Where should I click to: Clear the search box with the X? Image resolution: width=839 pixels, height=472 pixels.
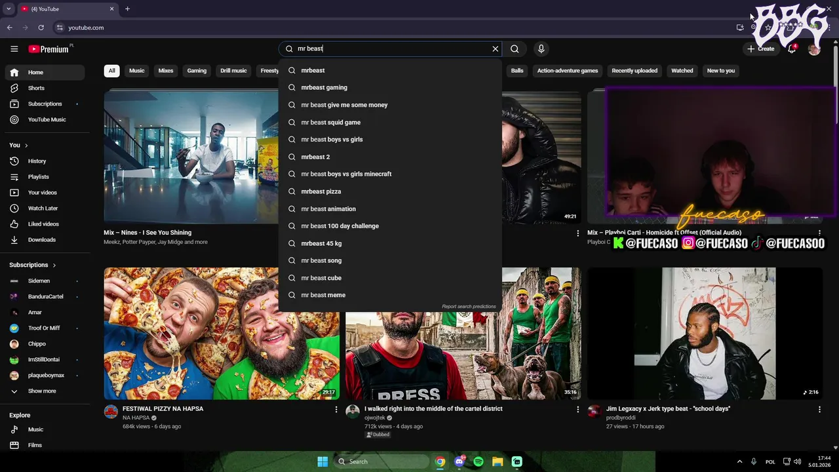click(x=496, y=49)
